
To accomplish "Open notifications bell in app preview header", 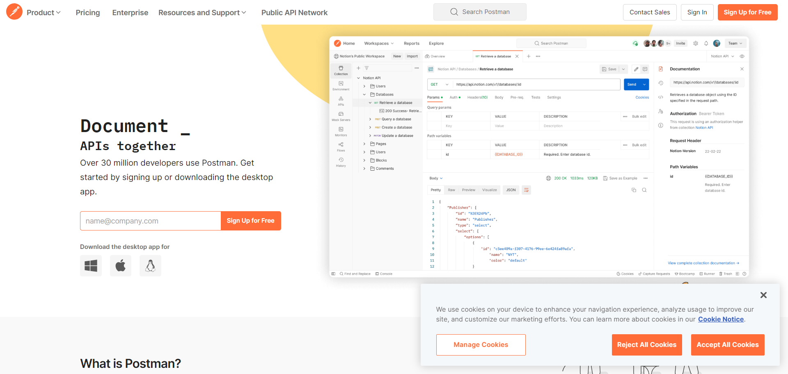I will (706, 43).
